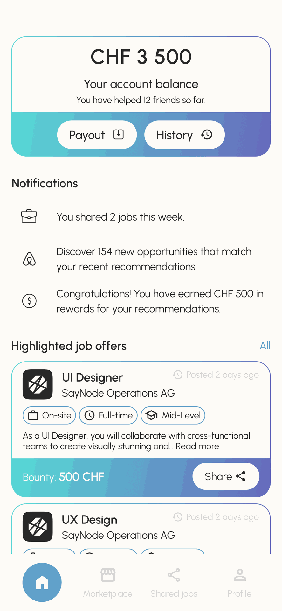
Task: Select the Mid-Level tag chip
Action: tap(173, 415)
